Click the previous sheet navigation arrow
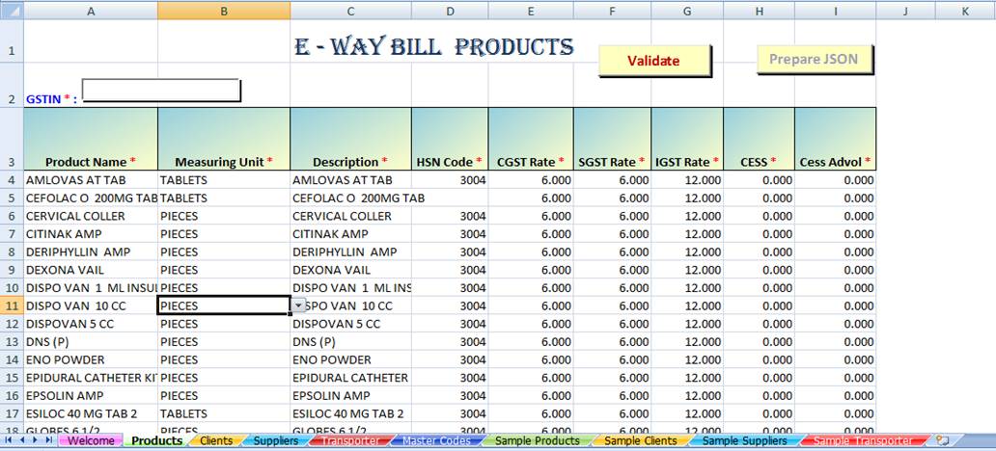The width and height of the screenshot is (996, 451). [23, 440]
